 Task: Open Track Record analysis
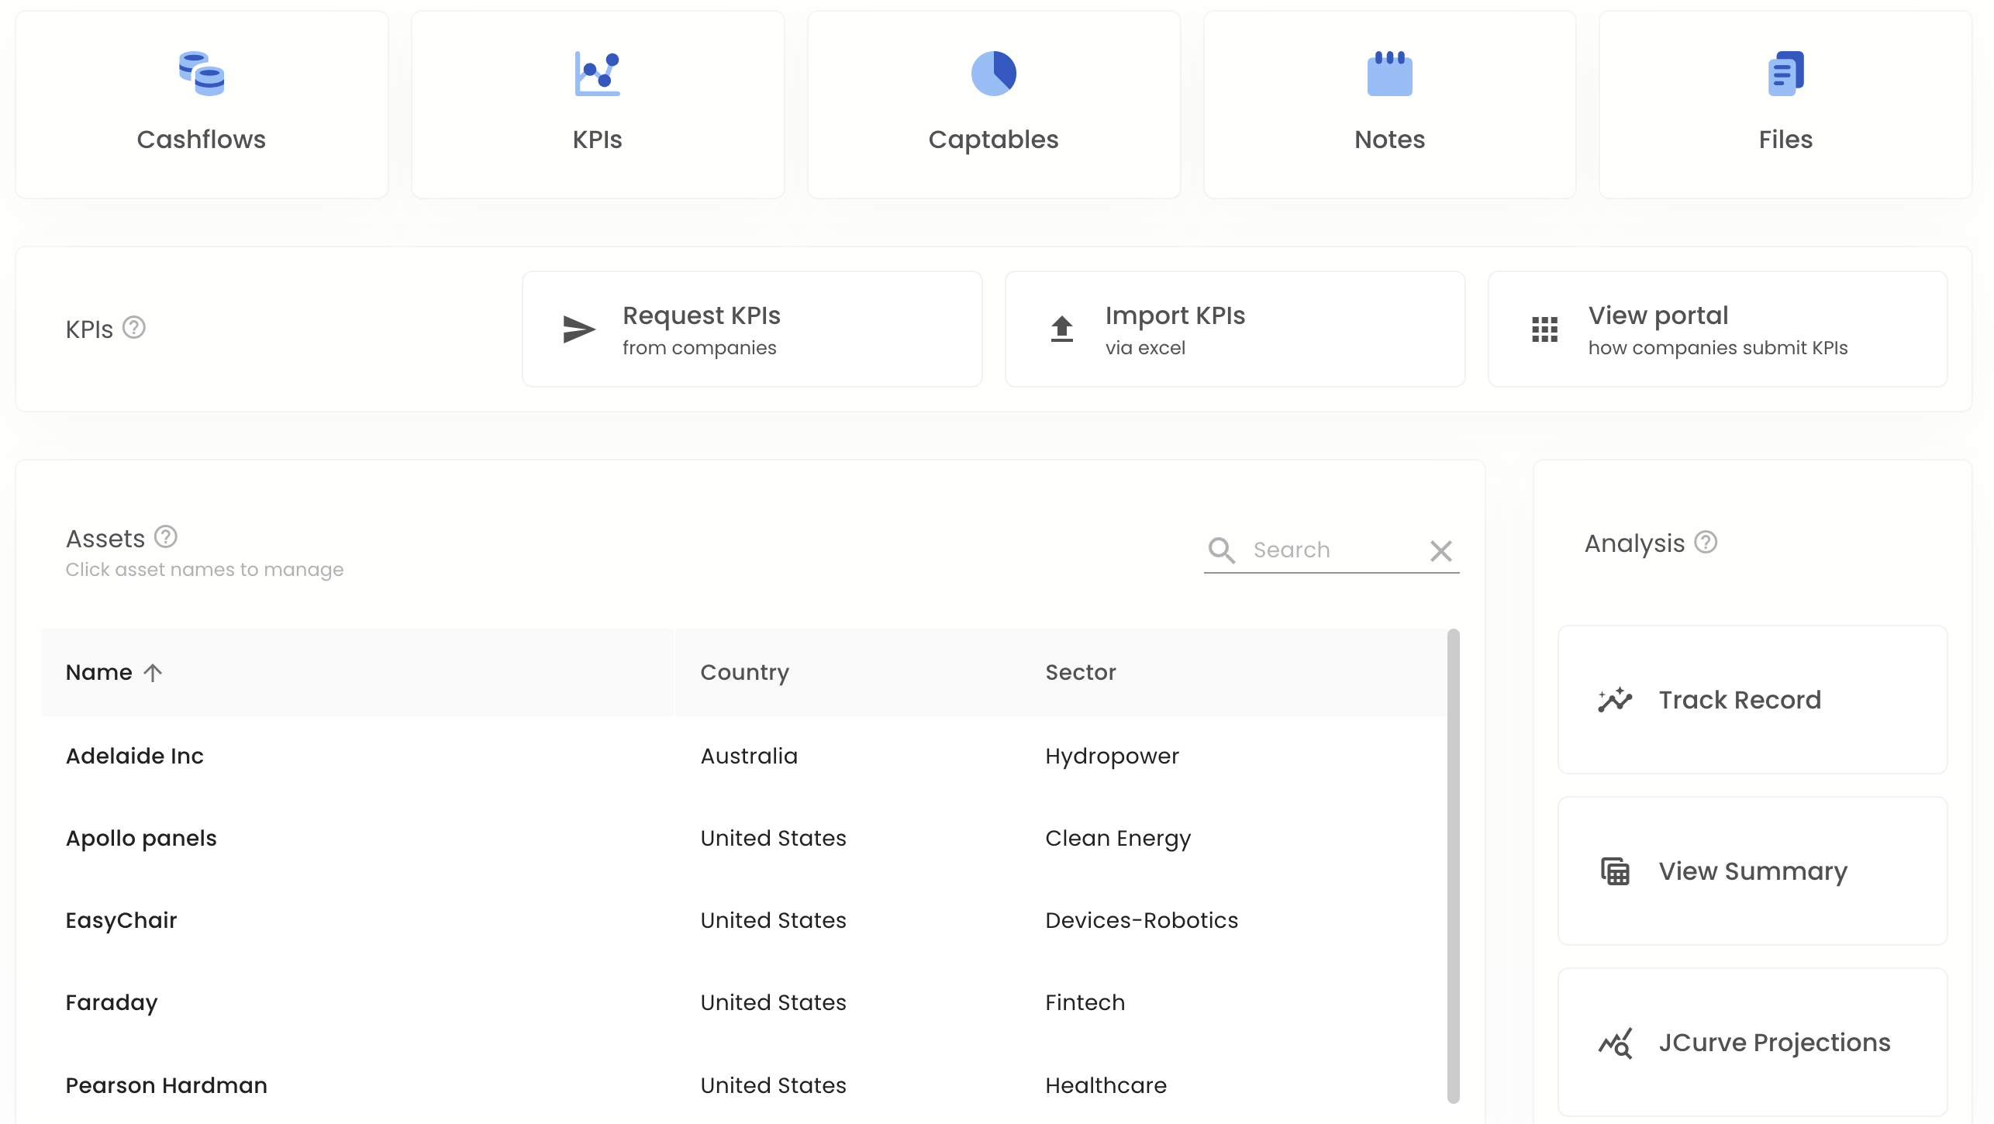[1752, 699]
